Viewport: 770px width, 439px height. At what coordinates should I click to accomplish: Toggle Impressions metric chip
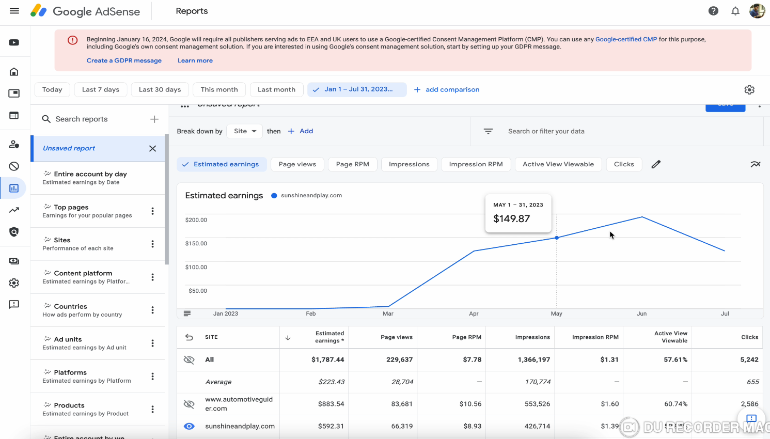[409, 164]
